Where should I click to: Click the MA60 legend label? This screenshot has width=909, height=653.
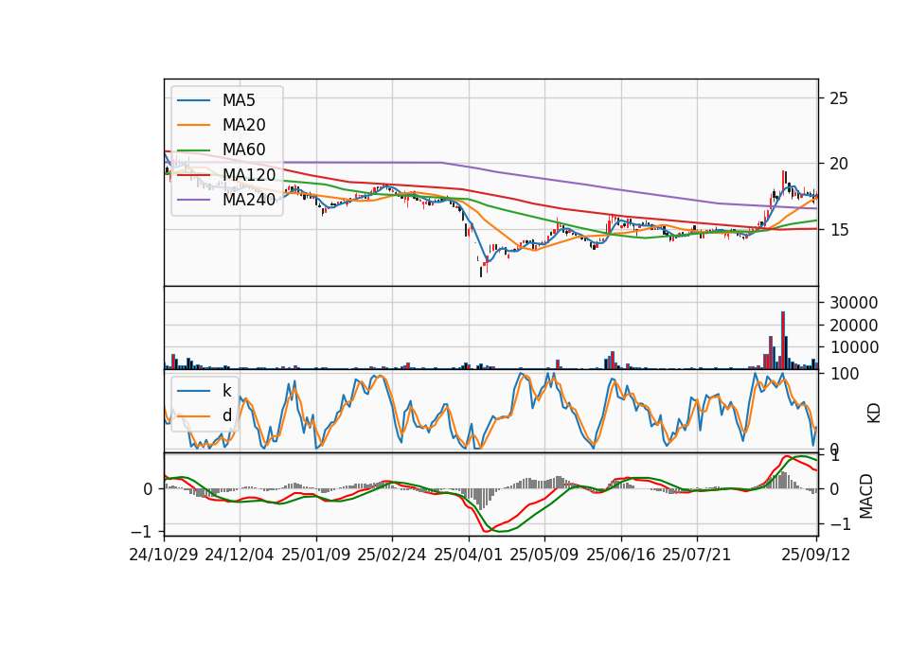243,150
